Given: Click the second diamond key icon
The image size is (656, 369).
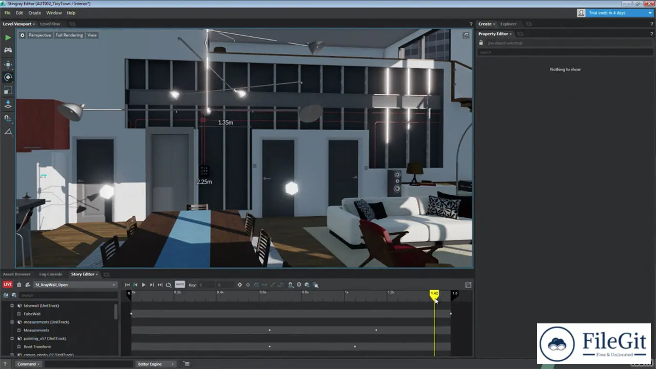Looking at the screenshot, I should (x=248, y=285).
